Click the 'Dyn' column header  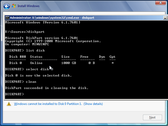[102, 57]
